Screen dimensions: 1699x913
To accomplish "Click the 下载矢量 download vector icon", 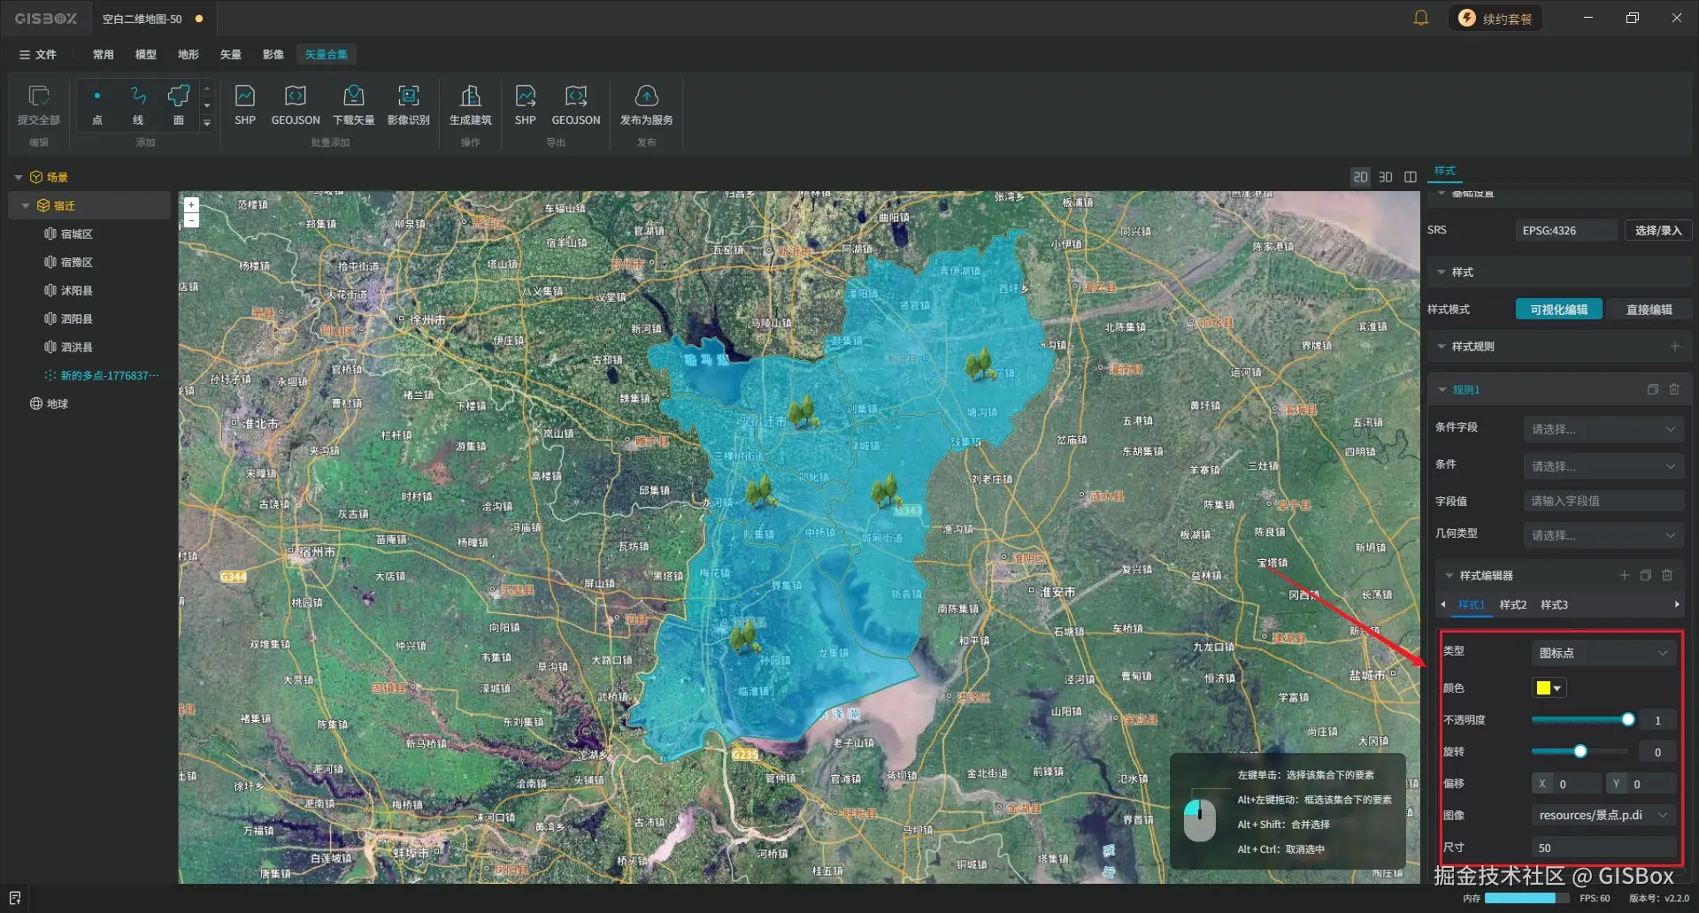I will [353, 104].
